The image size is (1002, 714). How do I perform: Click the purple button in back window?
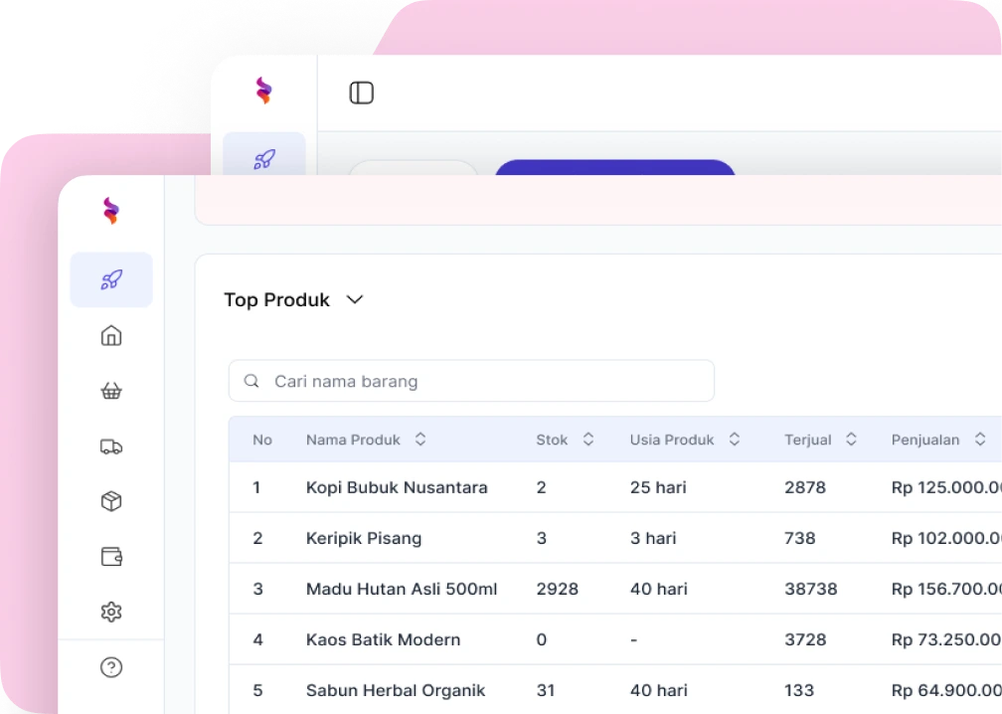[614, 168]
